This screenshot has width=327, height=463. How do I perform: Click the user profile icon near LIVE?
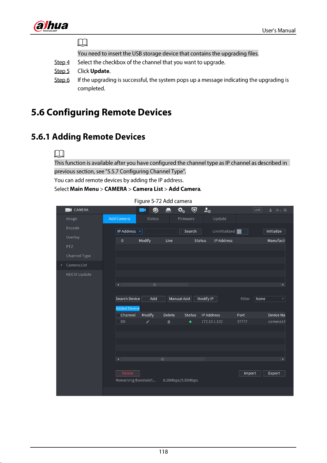pos(270,210)
